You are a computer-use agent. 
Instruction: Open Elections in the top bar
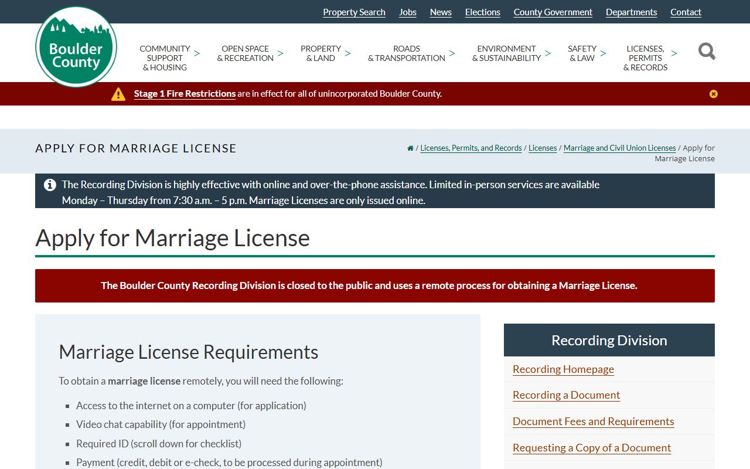(x=483, y=12)
